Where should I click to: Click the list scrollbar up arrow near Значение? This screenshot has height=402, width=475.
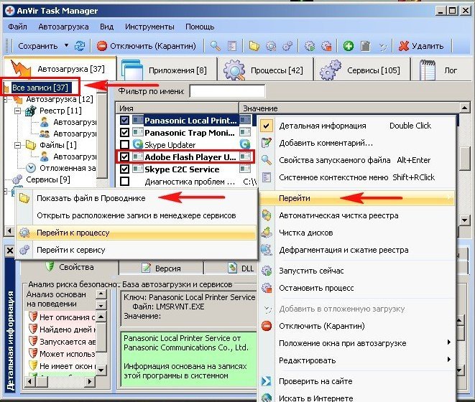tap(464, 108)
